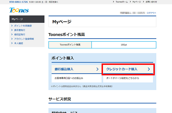Select Myページ sidebar header
The height and width of the screenshot is (113, 172).
click(x=27, y=19)
